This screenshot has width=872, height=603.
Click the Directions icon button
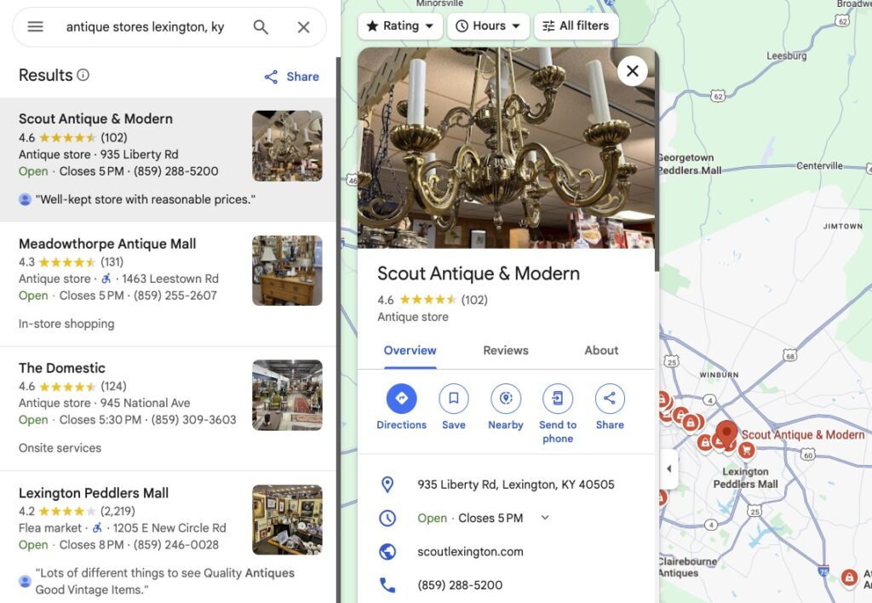(402, 399)
